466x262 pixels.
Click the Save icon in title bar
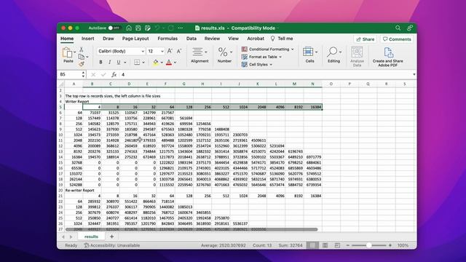click(138, 28)
